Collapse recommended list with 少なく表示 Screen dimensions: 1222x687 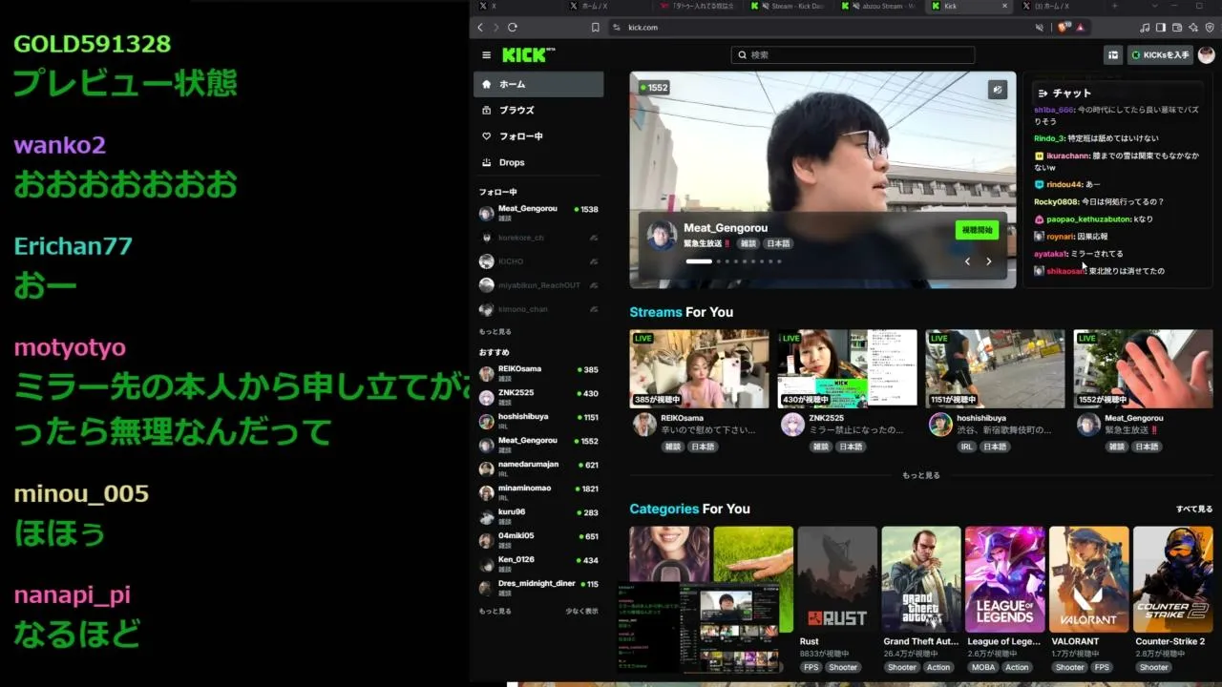pos(582,611)
